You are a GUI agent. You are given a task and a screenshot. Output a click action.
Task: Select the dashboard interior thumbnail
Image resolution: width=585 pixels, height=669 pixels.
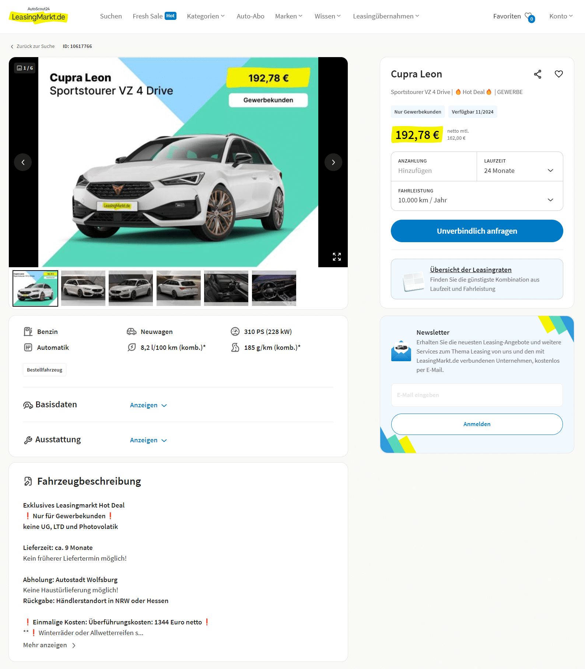pyautogui.click(x=274, y=288)
